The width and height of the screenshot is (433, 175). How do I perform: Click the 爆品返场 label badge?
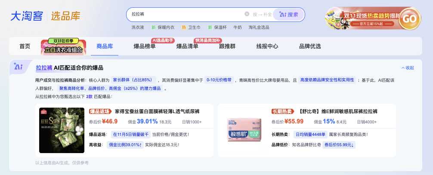coord(101,111)
